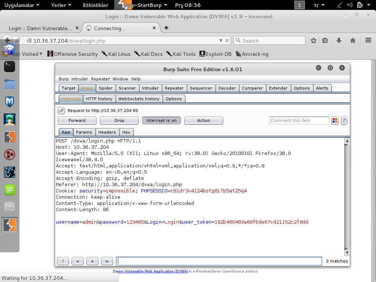Open the terminal from the dock
376x282 pixels.
(10, 66)
